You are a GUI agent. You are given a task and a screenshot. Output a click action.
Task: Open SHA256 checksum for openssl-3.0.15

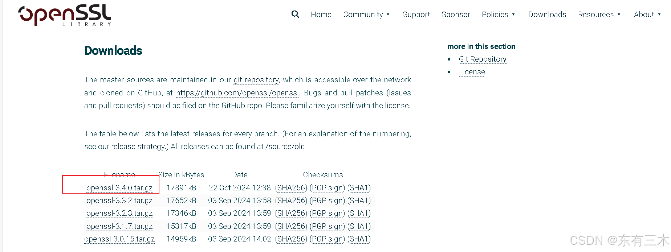click(291, 239)
